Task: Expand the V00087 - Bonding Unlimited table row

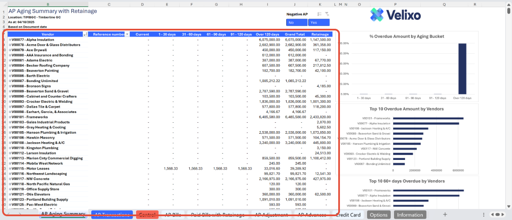Action: 10,81
